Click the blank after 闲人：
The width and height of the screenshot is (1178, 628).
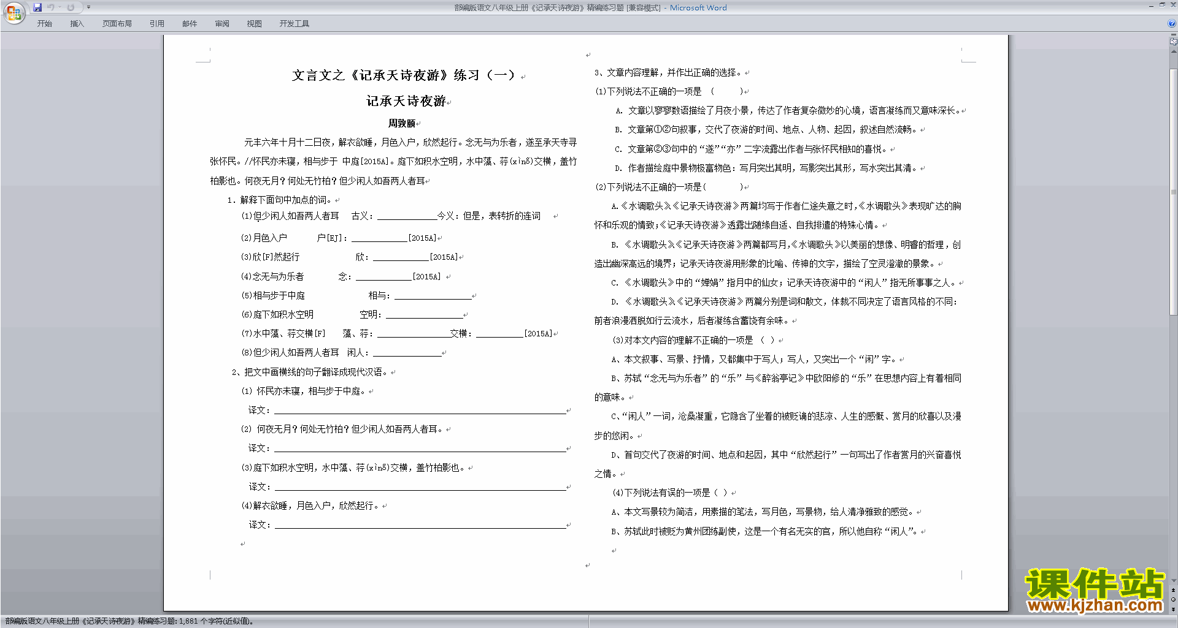[407, 352]
